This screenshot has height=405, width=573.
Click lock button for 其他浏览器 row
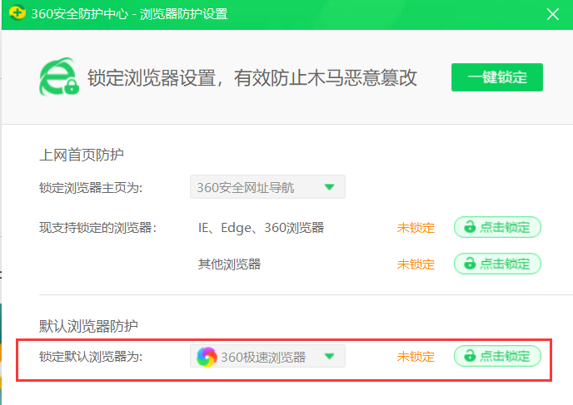pyautogui.click(x=497, y=264)
